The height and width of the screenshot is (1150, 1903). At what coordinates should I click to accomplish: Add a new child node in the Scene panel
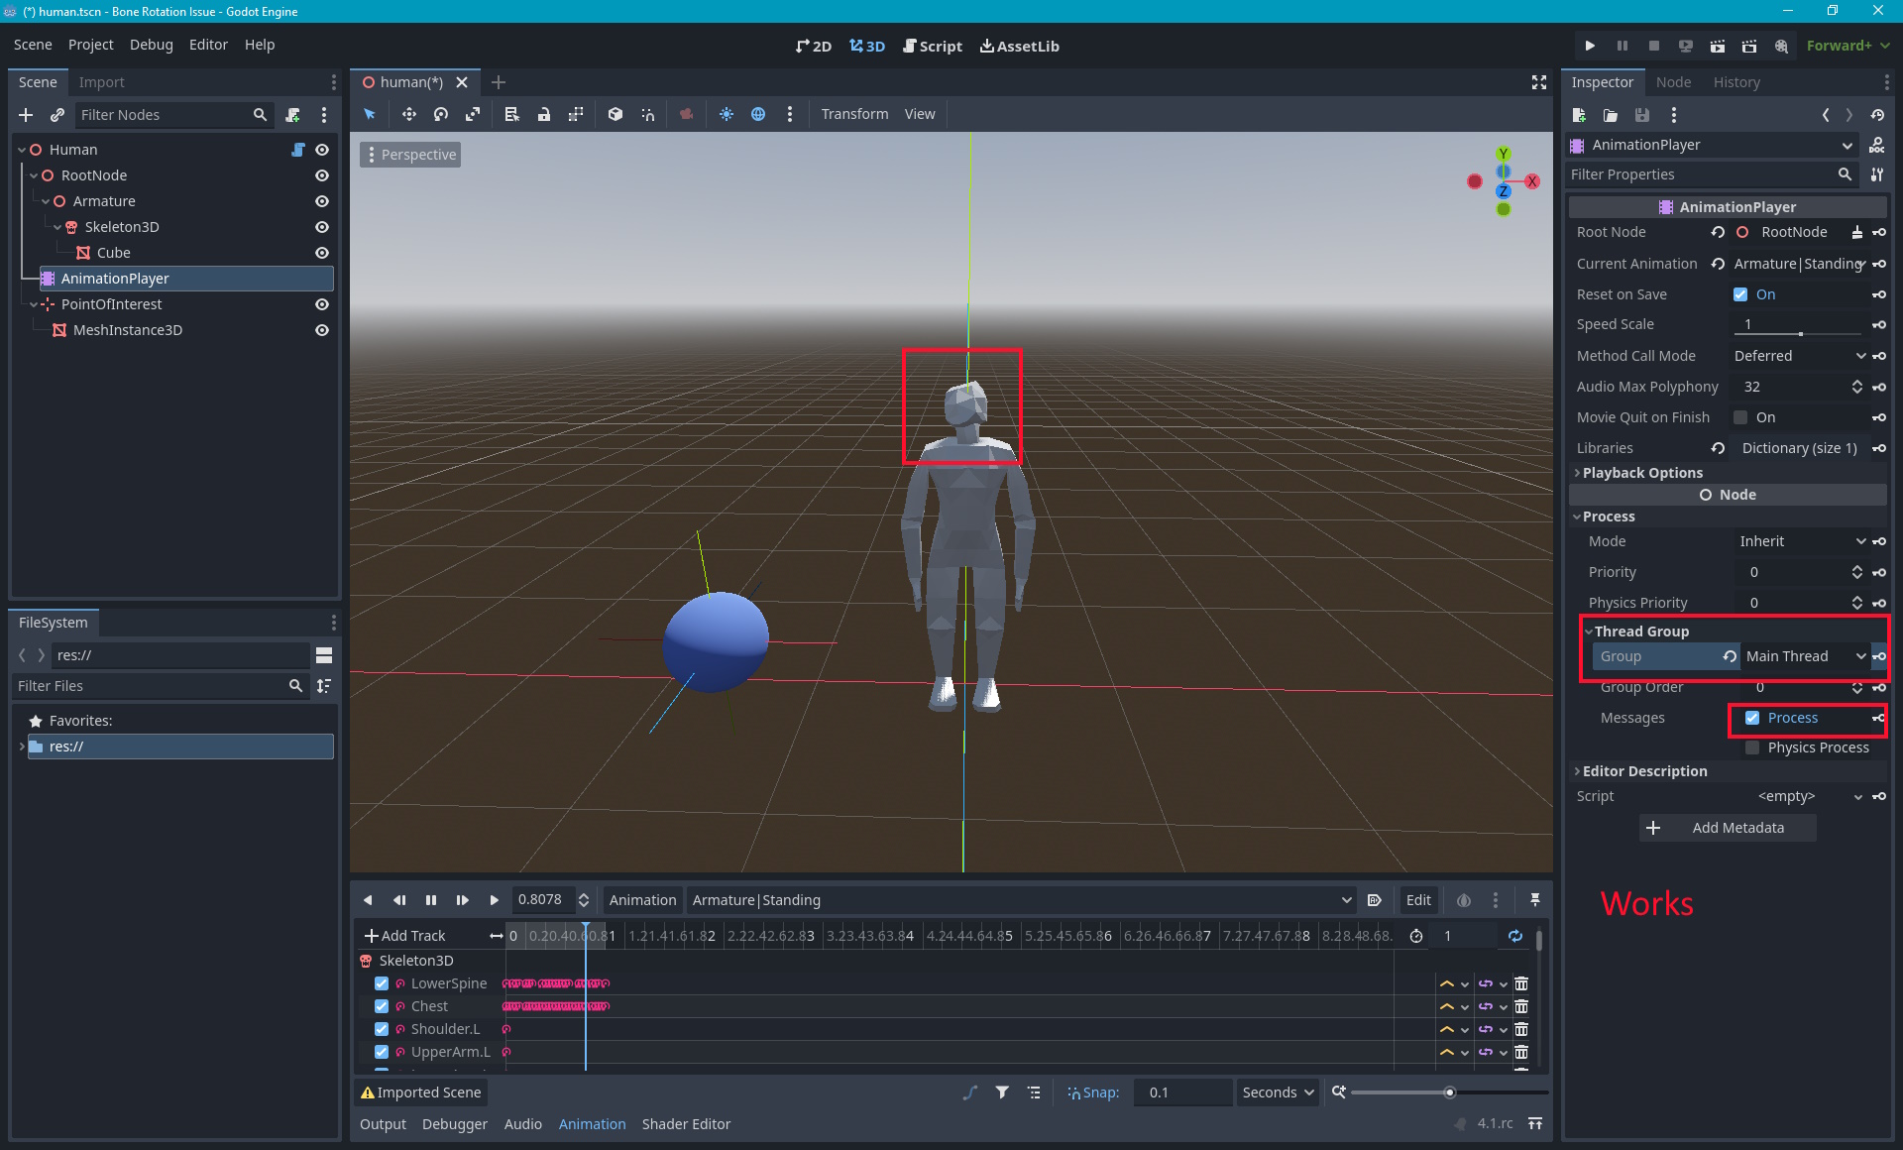click(26, 115)
